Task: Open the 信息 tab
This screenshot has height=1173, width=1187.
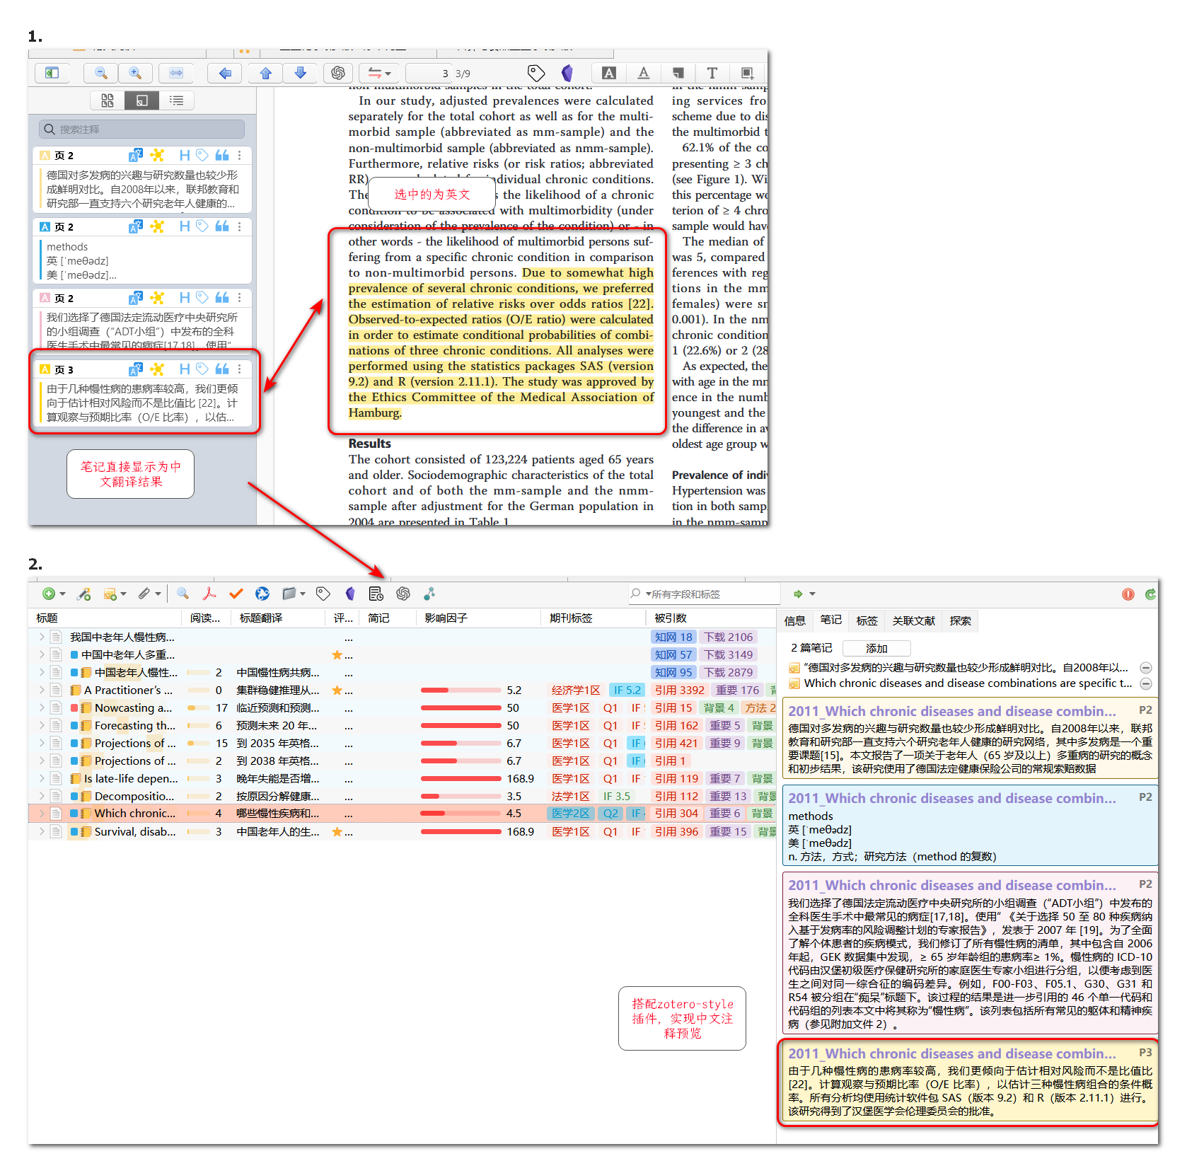Action: click(795, 620)
